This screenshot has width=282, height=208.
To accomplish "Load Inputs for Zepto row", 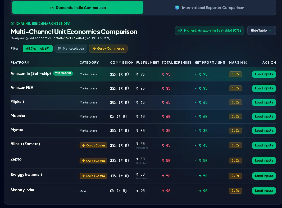I will [x=264, y=160].
